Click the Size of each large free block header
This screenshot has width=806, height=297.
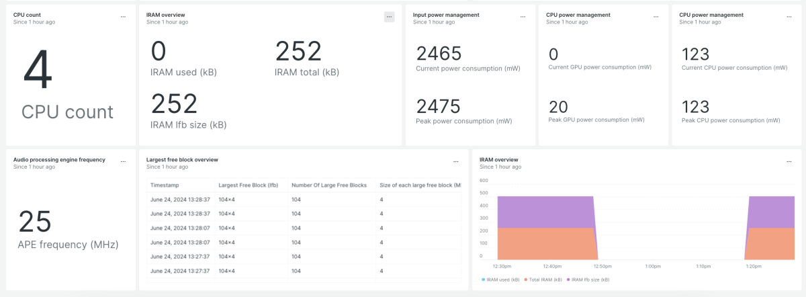coord(420,185)
